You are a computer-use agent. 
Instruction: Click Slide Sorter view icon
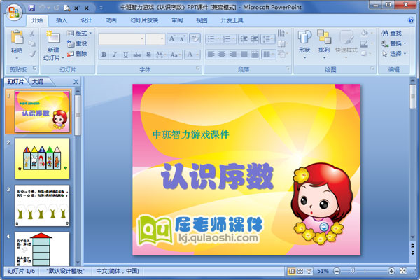300,271
